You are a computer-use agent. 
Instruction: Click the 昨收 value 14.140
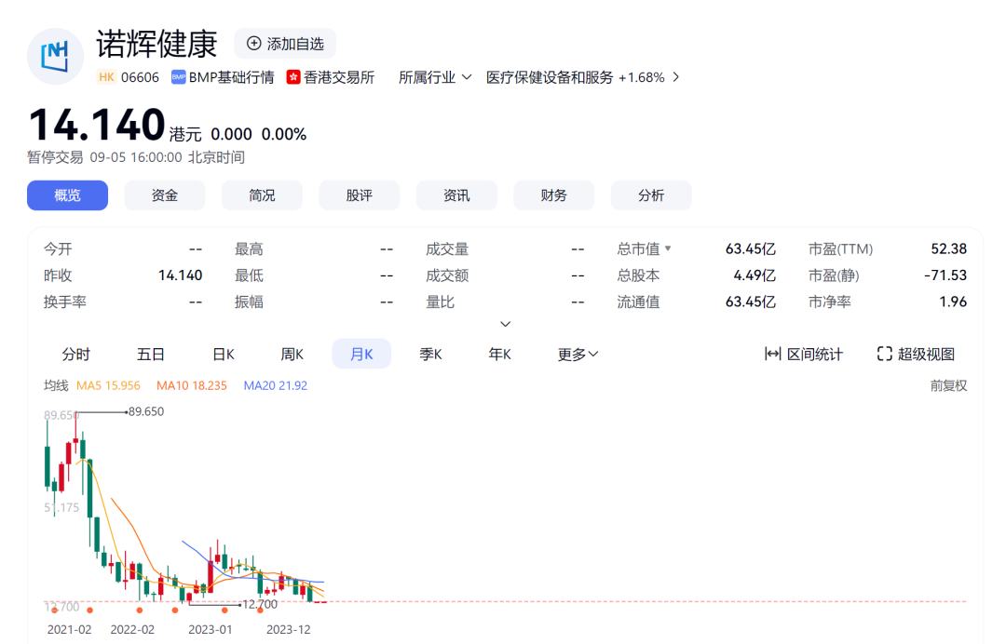(181, 275)
